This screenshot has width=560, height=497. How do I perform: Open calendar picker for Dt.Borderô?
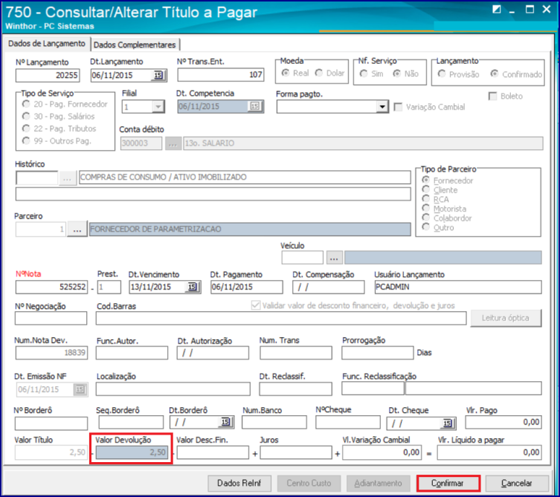coord(225,423)
